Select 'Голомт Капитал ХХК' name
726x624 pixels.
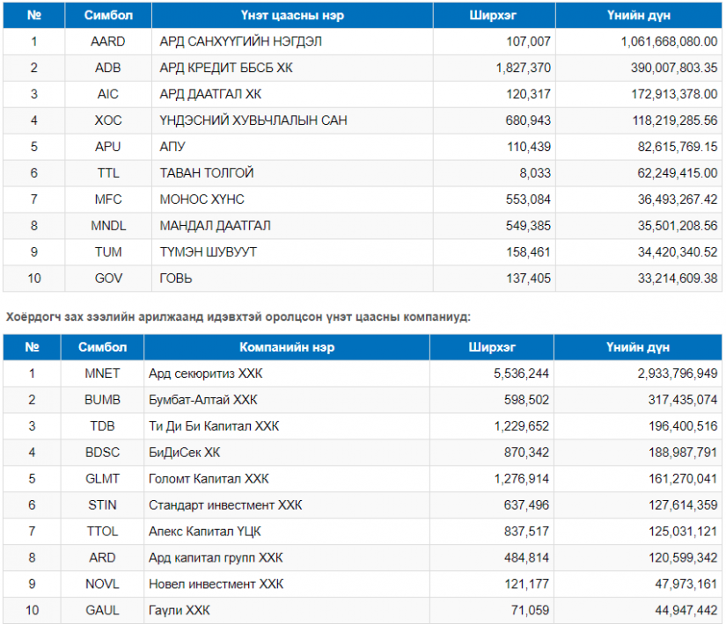pyautogui.click(x=209, y=479)
